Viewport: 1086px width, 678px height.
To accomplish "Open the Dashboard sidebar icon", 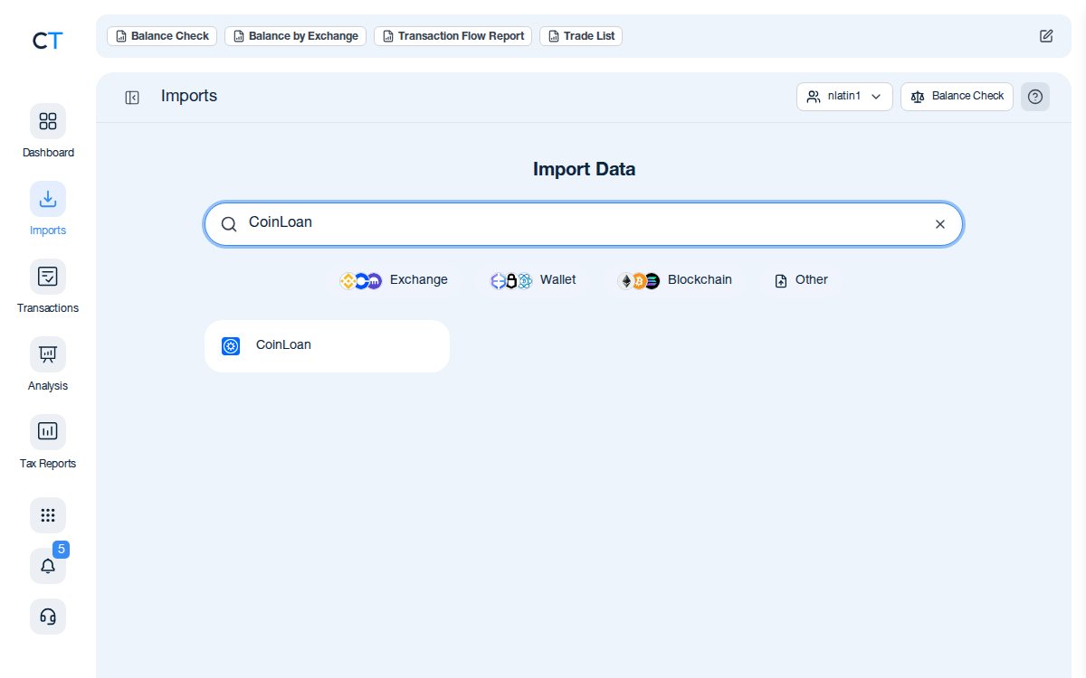I will tap(48, 121).
